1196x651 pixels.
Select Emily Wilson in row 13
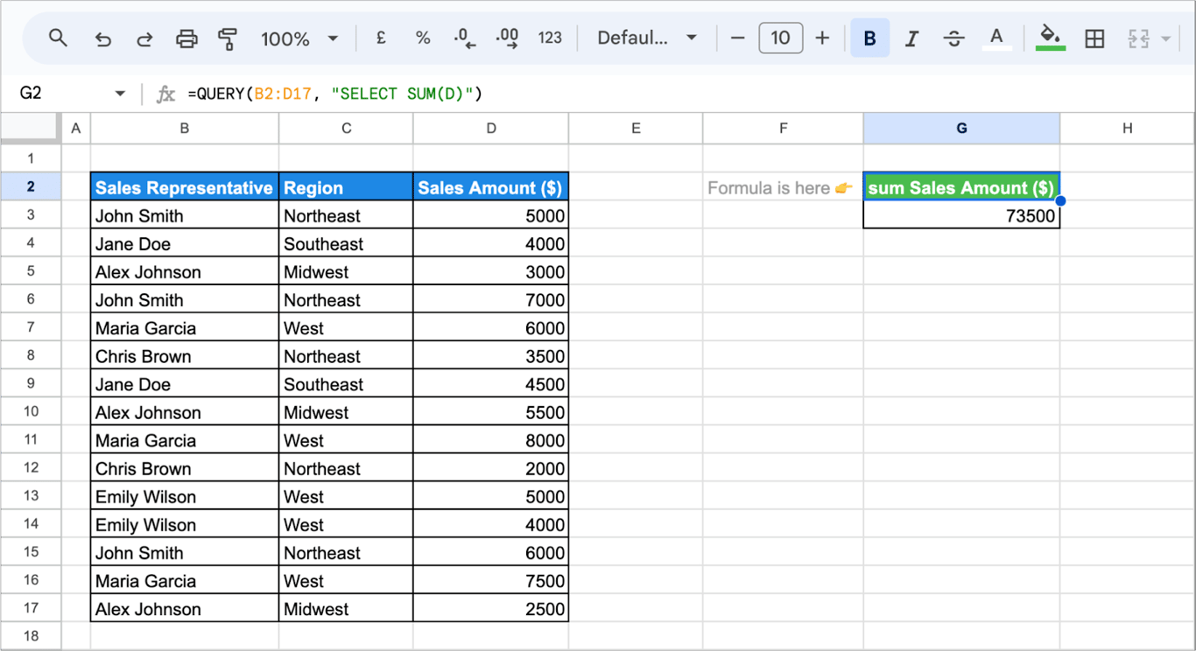coord(185,496)
